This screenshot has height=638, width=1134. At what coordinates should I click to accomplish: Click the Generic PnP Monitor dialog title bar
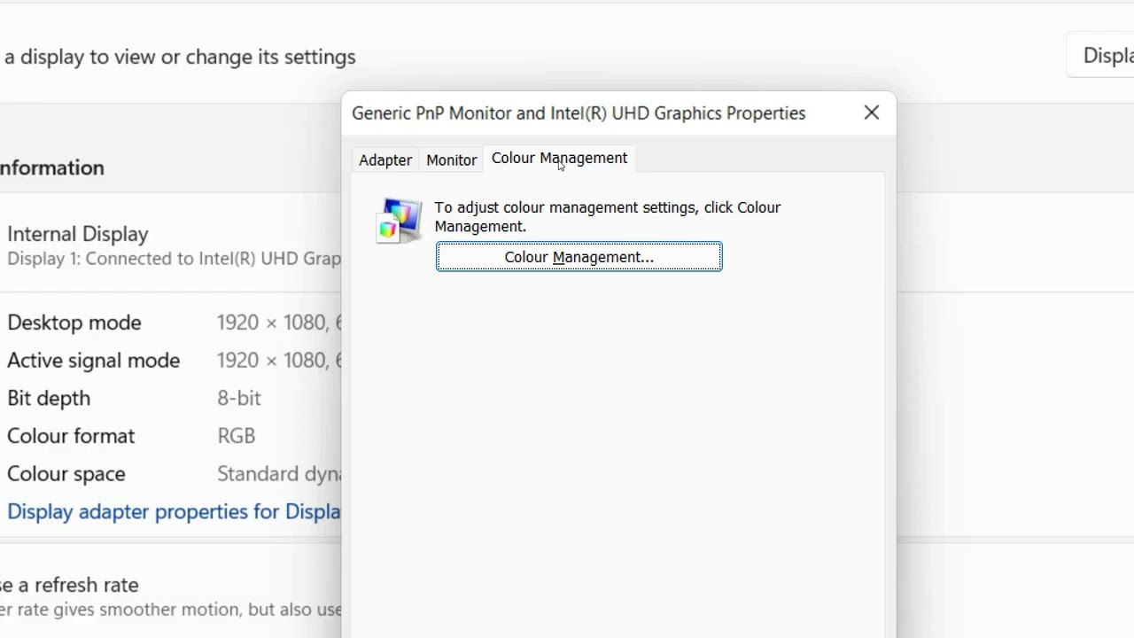coord(579,113)
